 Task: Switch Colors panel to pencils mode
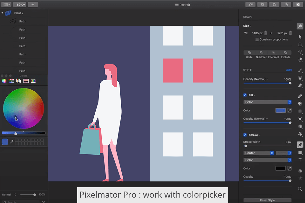tap(33, 81)
